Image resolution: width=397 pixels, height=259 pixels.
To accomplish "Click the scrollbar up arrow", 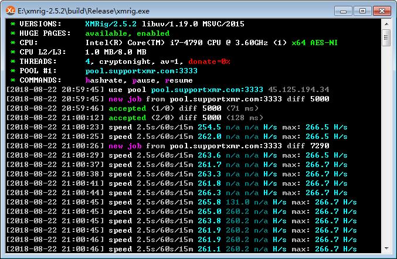I will [386, 24].
